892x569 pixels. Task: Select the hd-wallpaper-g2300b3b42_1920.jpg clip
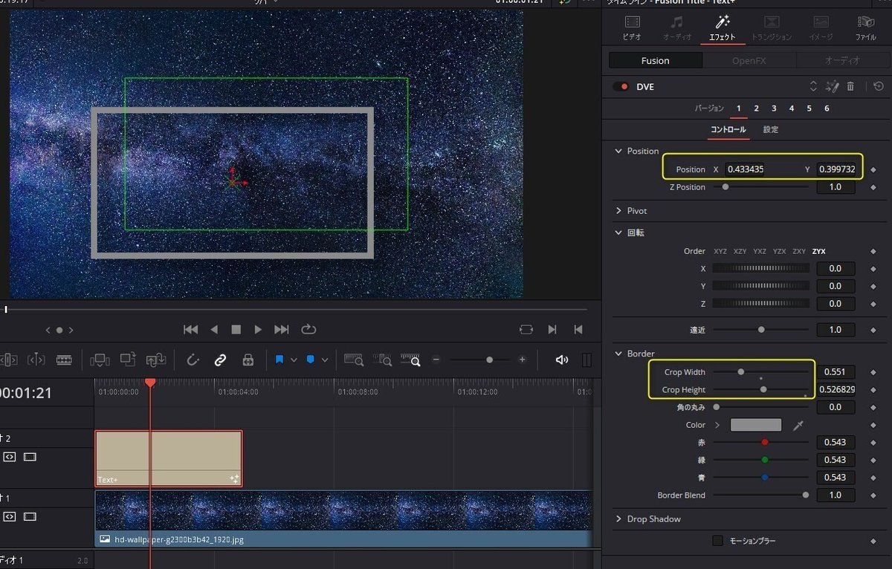(x=343, y=520)
